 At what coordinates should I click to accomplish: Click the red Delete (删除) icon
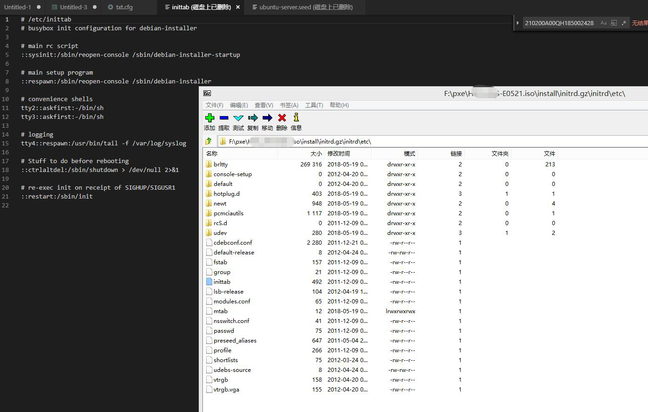tap(282, 118)
